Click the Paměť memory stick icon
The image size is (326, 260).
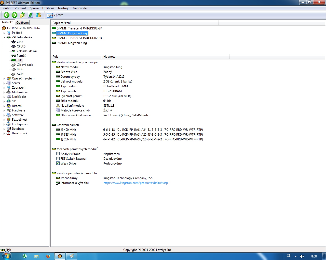tap(13, 56)
